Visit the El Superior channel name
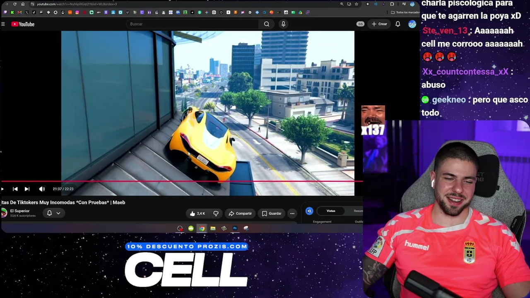Viewport: 530px width, 298px height. click(20, 211)
